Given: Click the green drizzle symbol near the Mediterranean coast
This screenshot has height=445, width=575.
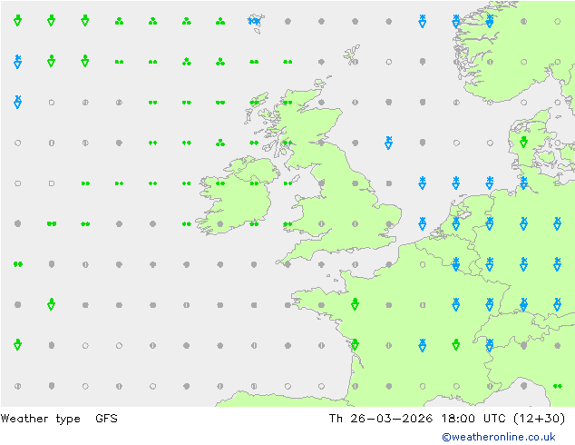Looking at the screenshot, I should tap(558, 386).
